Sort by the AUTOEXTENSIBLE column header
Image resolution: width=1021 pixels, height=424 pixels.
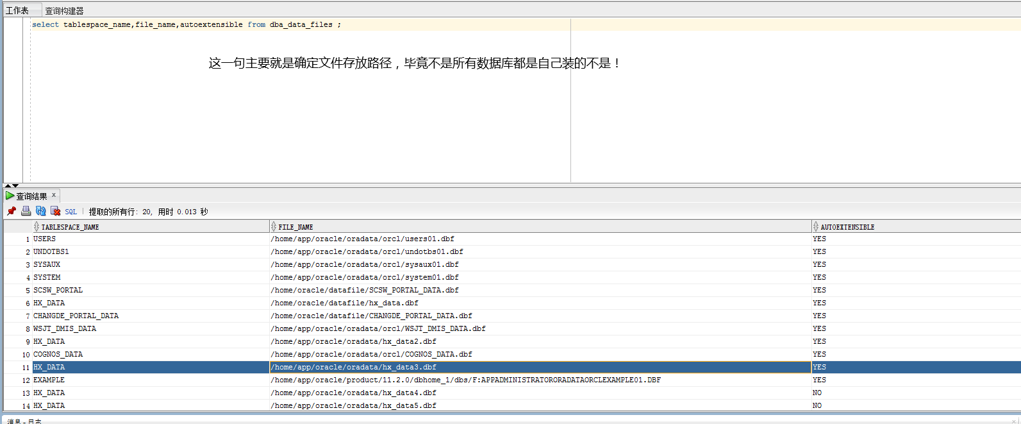pyautogui.click(x=916, y=226)
